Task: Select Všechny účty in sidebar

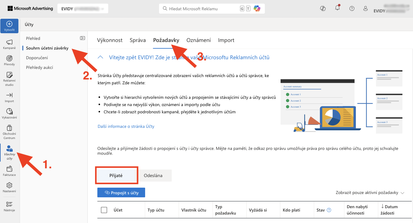Action: click(9, 152)
